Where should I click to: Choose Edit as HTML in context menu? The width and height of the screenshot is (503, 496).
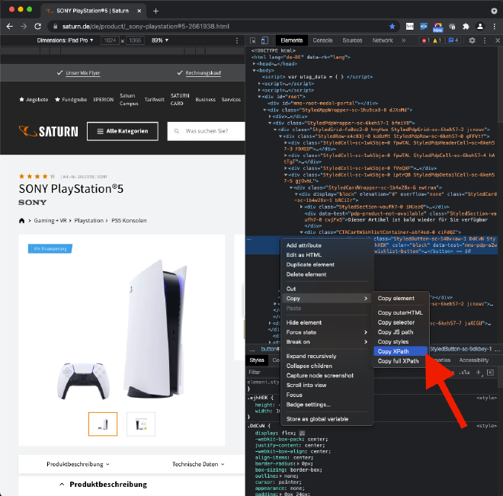303,254
